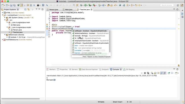185x104 pixels.
Task: Click the Quick Access search field
Action: click(x=167, y=5)
